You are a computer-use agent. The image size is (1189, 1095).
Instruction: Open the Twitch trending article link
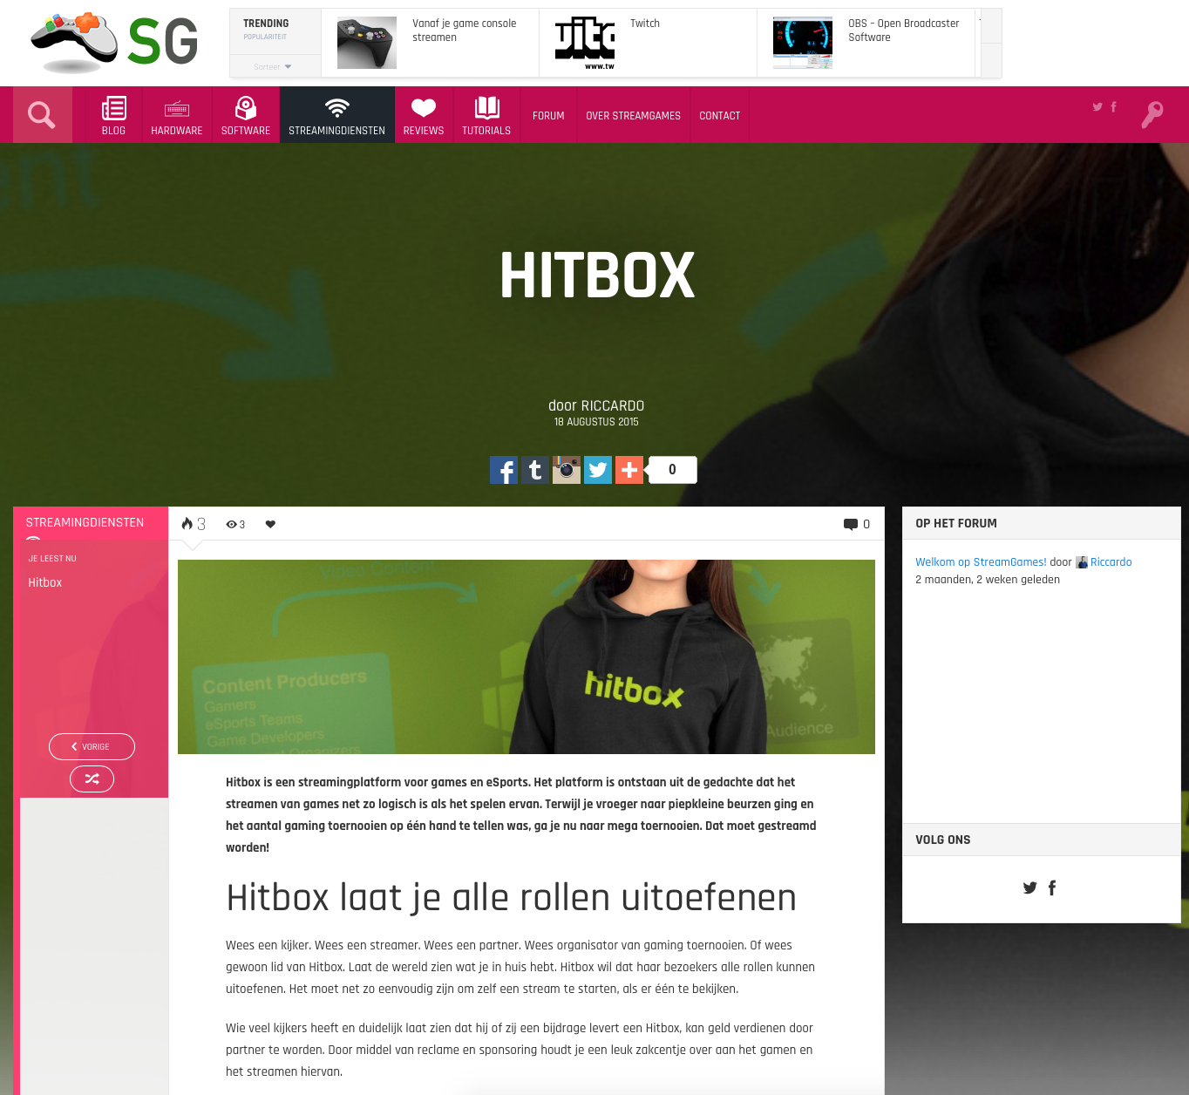tap(645, 24)
